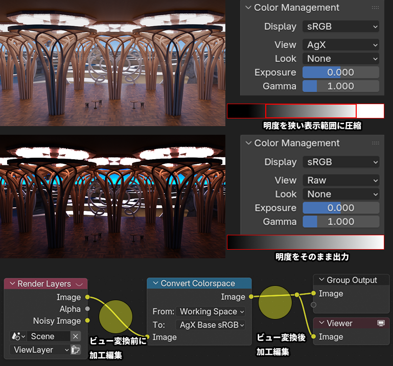Click the render layer icon beside ViewLayer

[76, 350]
